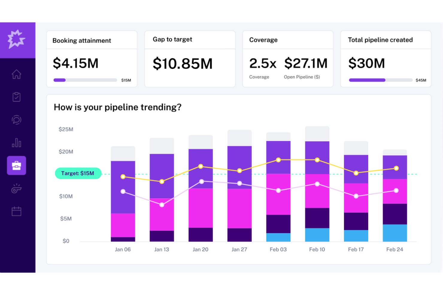Screen dimensions: 443x295
Task: Click the $25M y-axis label
Action: click(66, 129)
